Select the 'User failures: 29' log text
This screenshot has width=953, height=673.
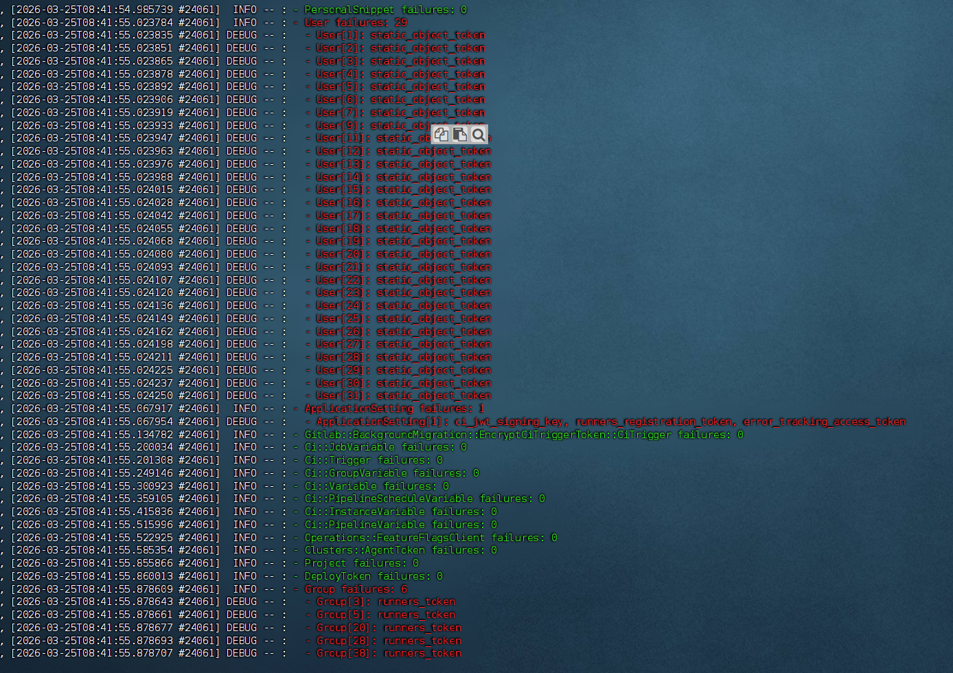tap(356, 23)
